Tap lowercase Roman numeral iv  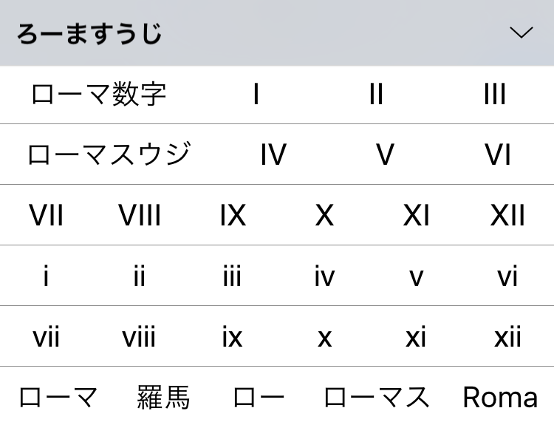coord(324,276)
